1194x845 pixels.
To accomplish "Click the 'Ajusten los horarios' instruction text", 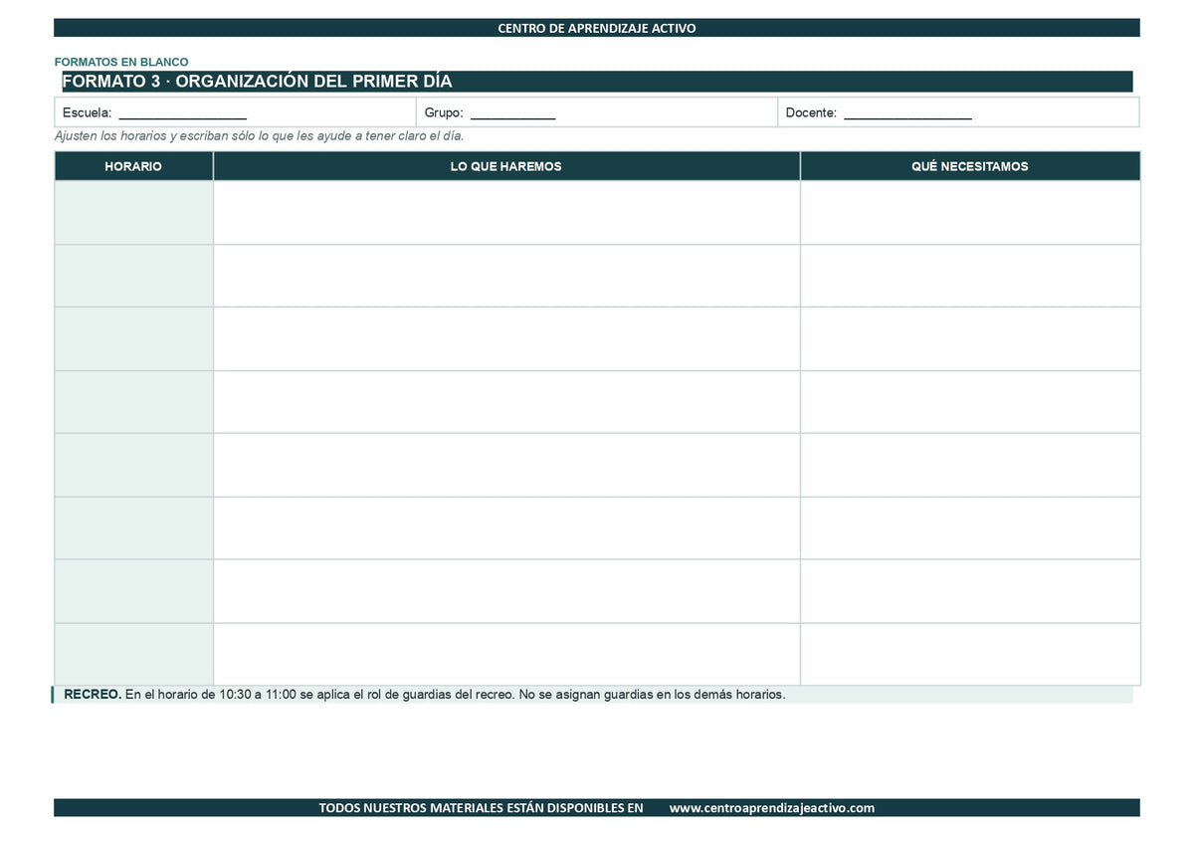I will [x=259, y=136].
